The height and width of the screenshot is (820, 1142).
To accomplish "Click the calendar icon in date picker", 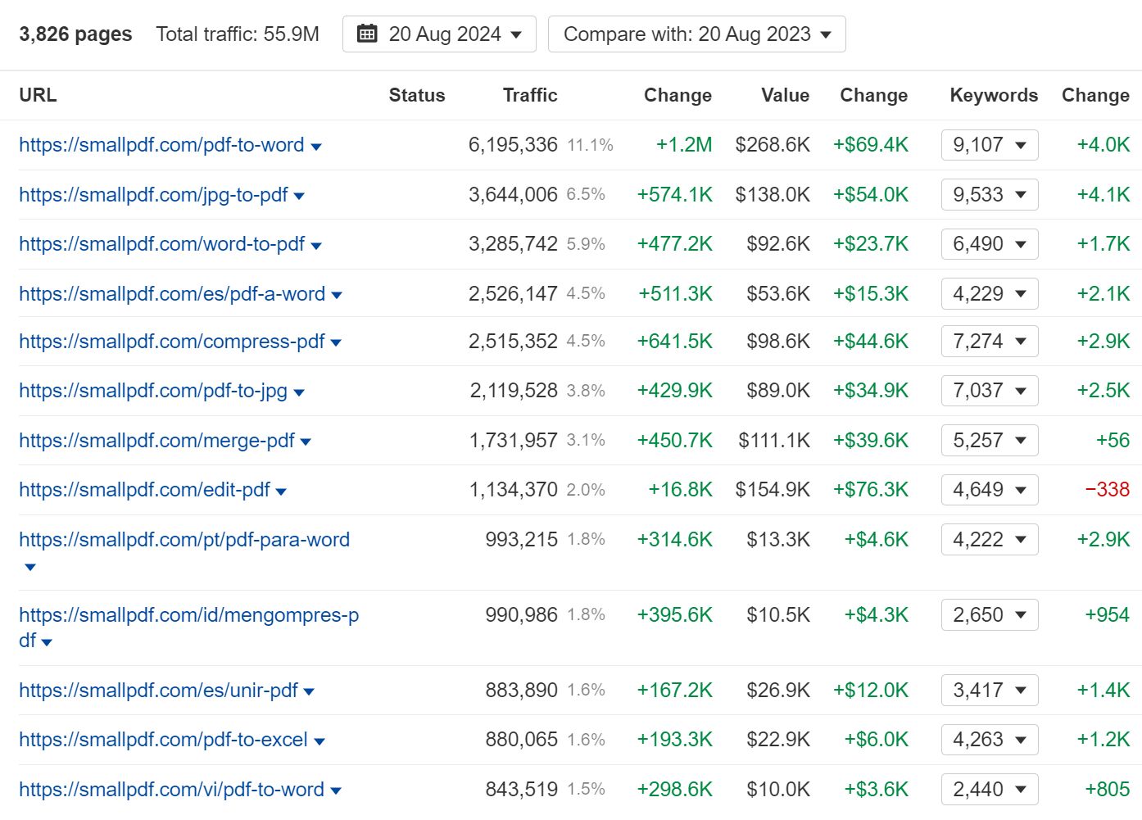I will pos(368,34).
